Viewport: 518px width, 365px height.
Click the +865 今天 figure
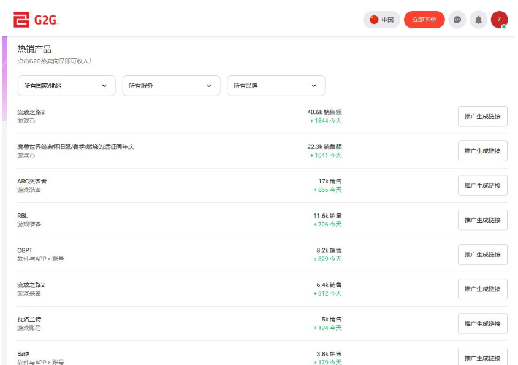click(327, 190)
